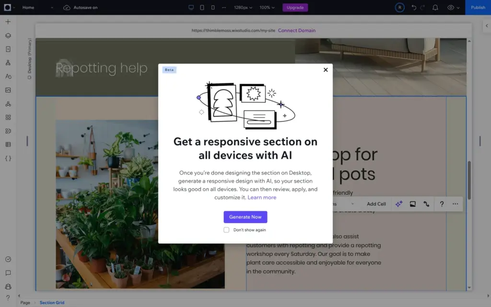Open the Site Styles text icon
This screenshot has width=491, height=307.
[8, 76]
